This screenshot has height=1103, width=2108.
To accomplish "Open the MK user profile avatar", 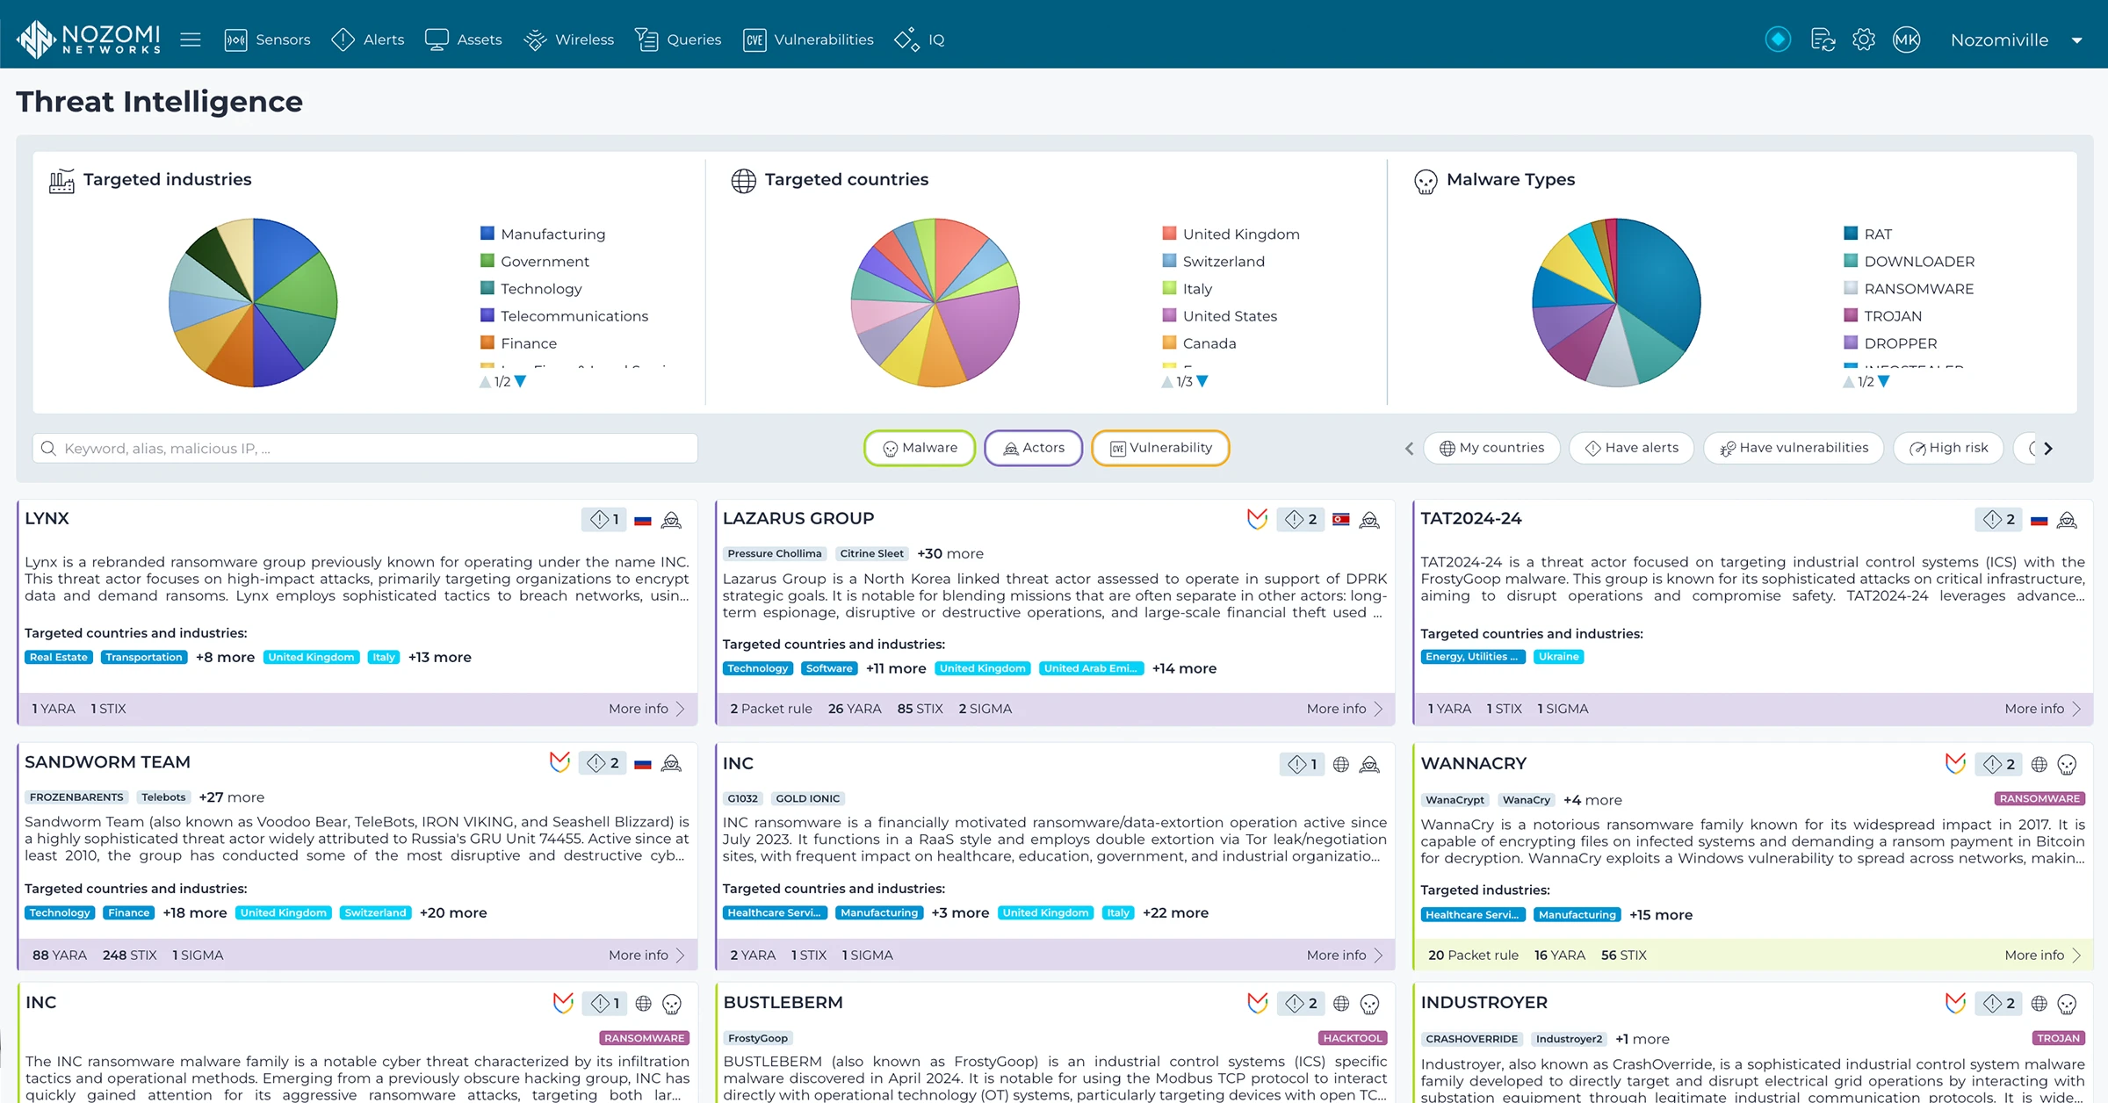I will click(x=1906, y=40).
